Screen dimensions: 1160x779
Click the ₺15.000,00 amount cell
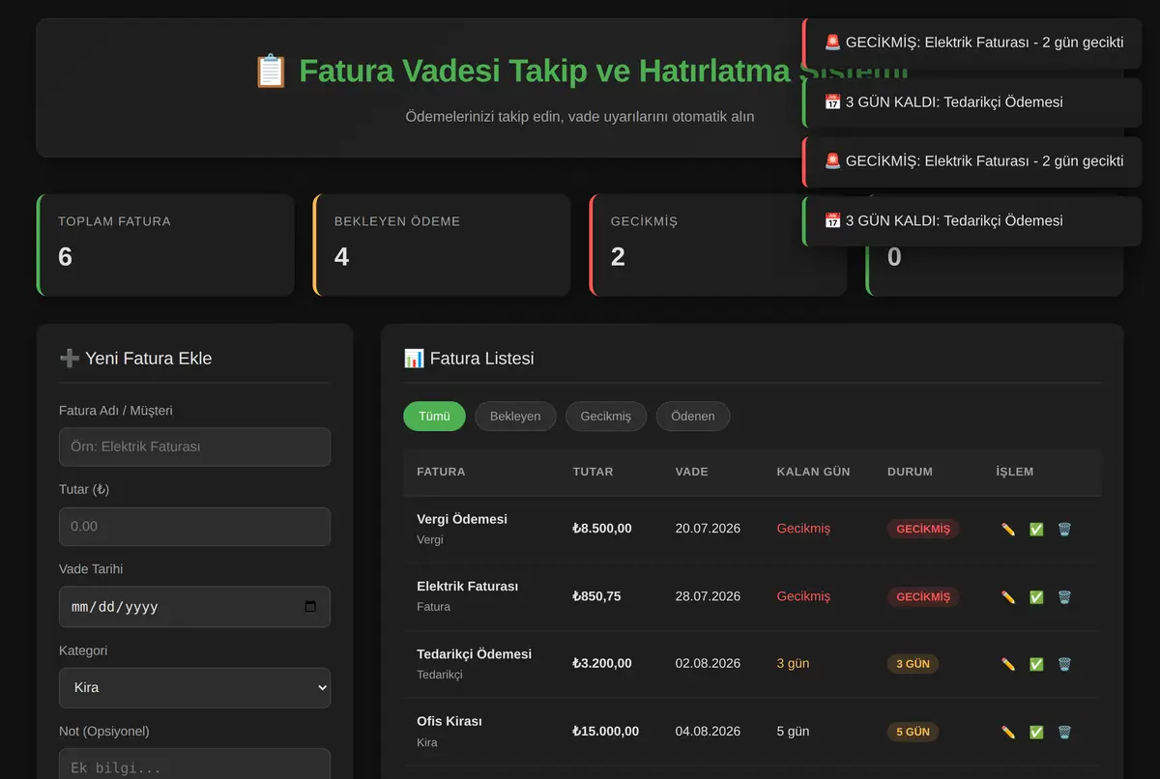pyautogui.click(x=606, y=732)
